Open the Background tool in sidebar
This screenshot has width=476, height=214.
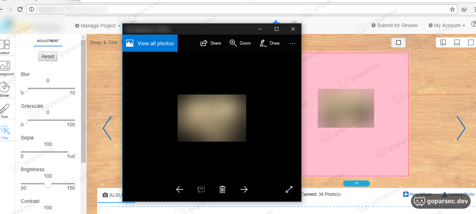click(x=5, y=68)
